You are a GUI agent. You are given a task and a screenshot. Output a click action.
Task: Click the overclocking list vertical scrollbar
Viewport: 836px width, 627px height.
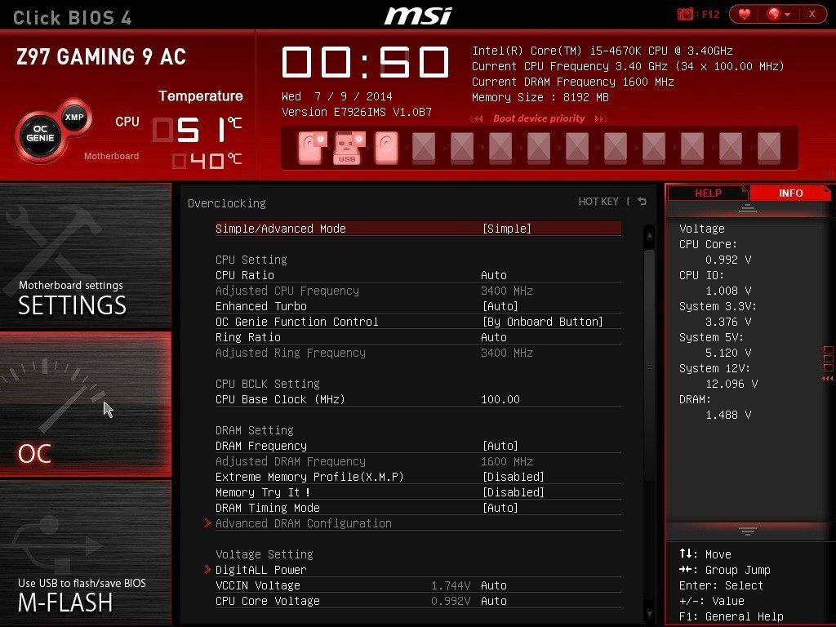(650, 367)
